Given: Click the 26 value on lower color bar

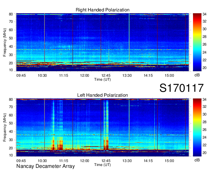Looking at the screenshot, I should click(x=204, y=130).
